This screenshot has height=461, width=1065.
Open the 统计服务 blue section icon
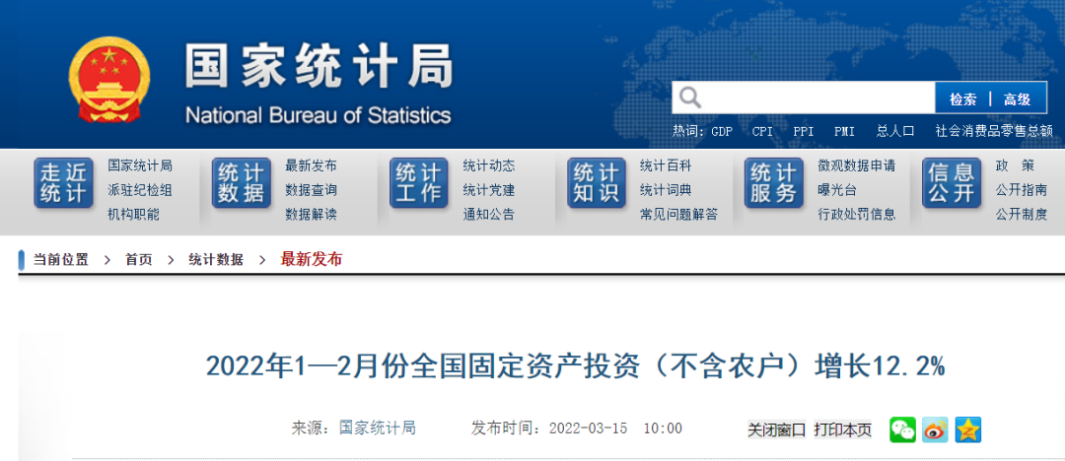point(774,182)
